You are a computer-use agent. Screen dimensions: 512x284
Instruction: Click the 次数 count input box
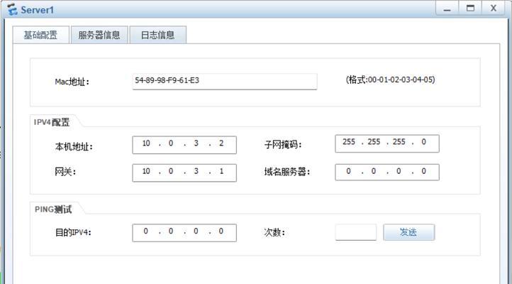(356, 232)
